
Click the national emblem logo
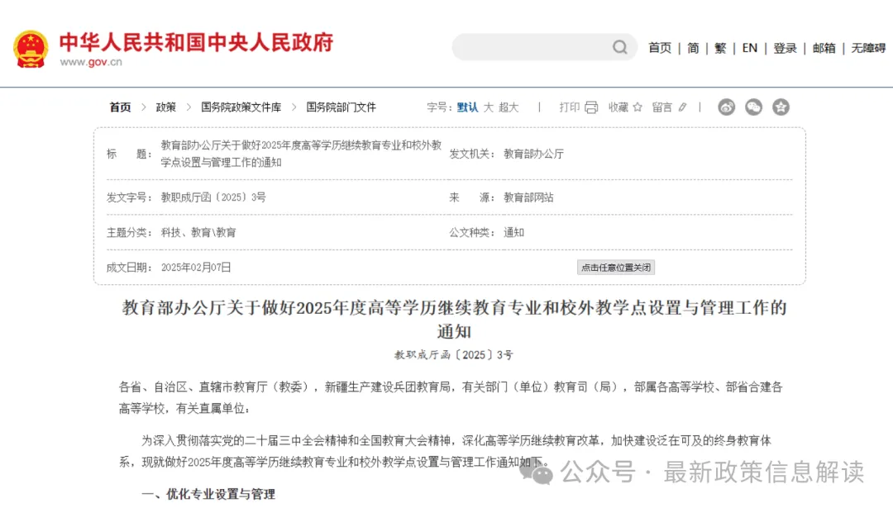31,47
